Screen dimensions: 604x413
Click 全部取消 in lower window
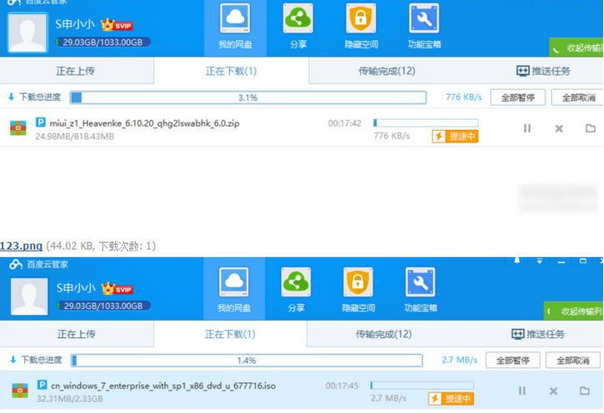click(x=573, y=361)
